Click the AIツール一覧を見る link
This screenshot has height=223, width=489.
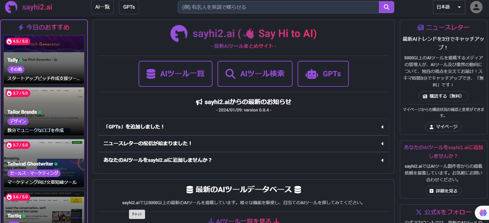coord(243,221)
